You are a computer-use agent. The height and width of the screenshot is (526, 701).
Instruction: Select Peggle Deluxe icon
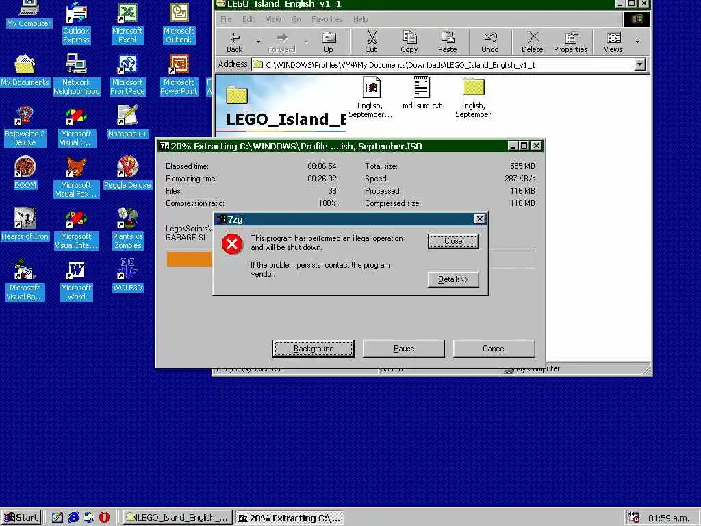coord(127,173)
